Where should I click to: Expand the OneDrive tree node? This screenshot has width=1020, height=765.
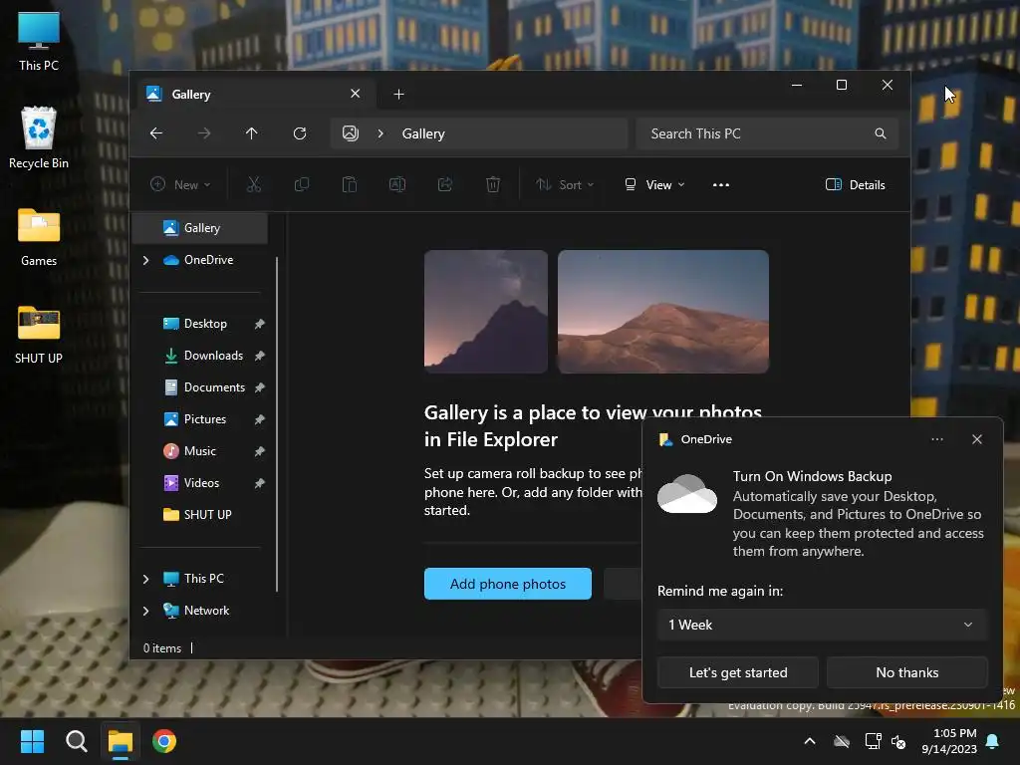[145, 260]
